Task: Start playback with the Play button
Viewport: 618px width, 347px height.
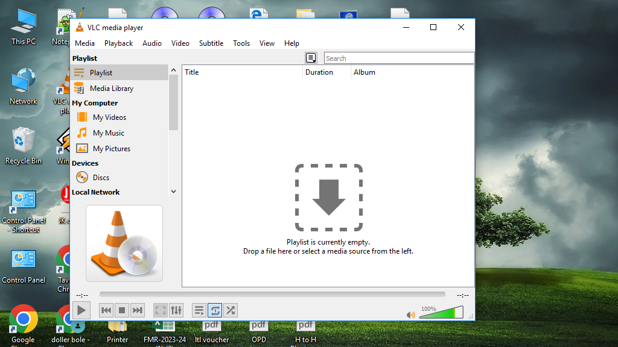Action: click(x=81, y=310)
